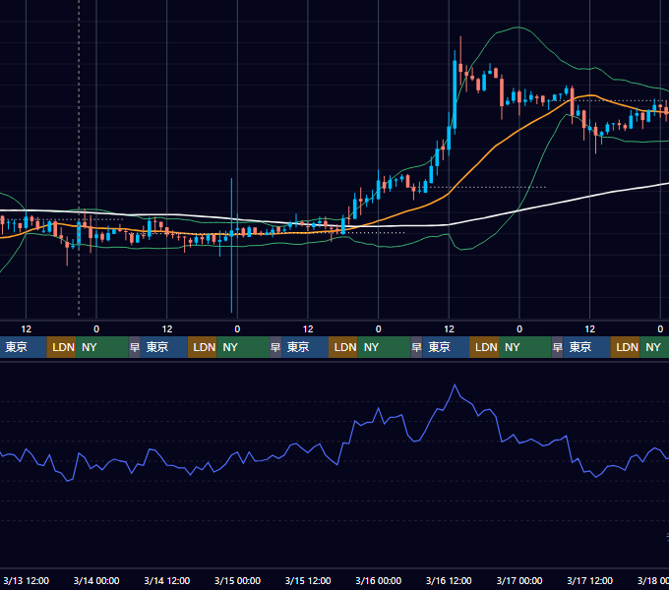Image resolution: width=669 pixels, height=590 pixels.
Task: Click the NY session block above 3/16 00:00
Action: pos(384,347)
